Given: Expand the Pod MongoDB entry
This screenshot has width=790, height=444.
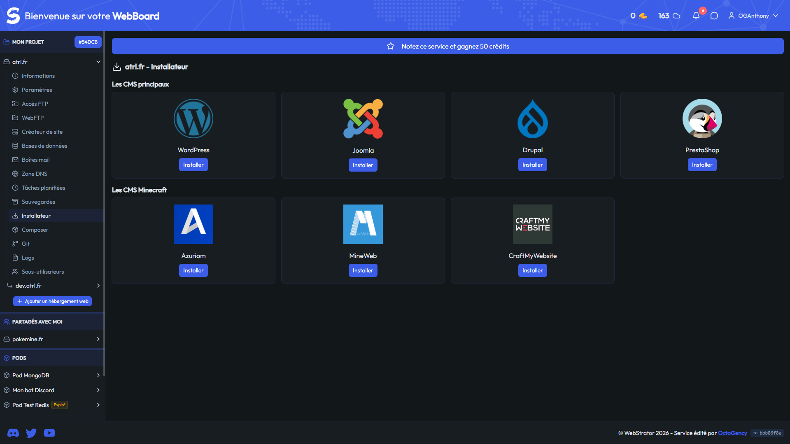Looking at the screenshot, I should pos(98,375).
